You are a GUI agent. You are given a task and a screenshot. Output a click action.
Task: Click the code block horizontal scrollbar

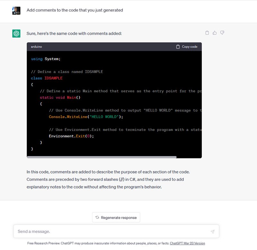pos(102,157)
